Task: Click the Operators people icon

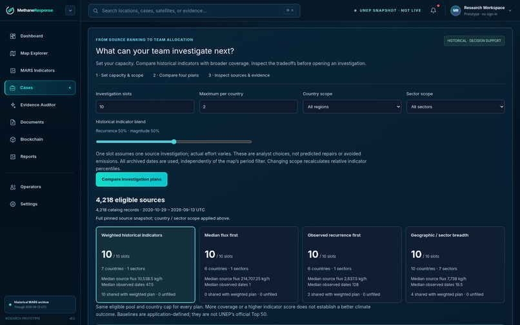Action: (13, 187)
